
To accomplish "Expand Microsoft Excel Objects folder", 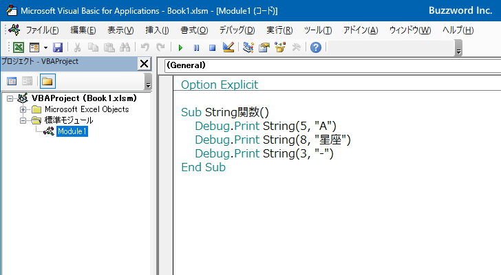I will click(23, 110).
